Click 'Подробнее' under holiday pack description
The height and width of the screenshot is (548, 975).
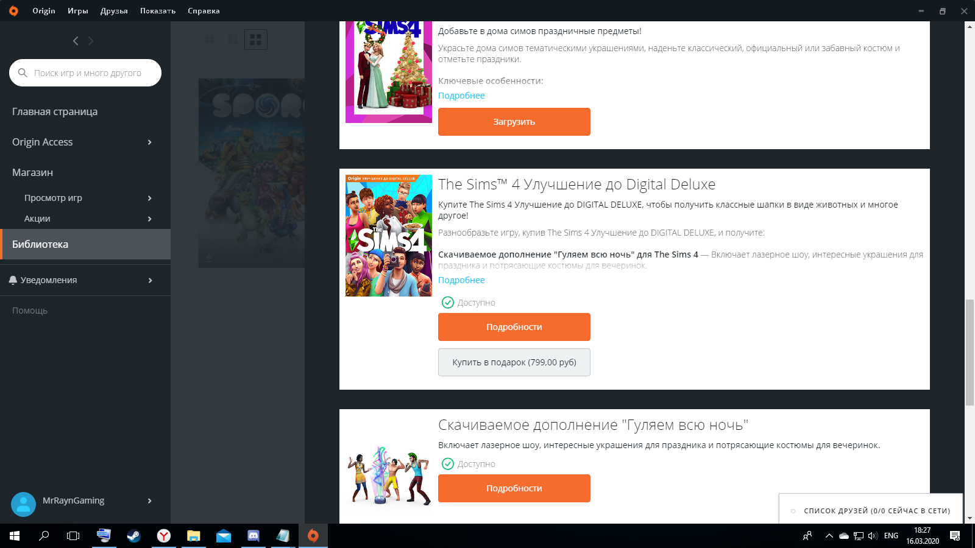pyautogui.click(x=461, y=96)
